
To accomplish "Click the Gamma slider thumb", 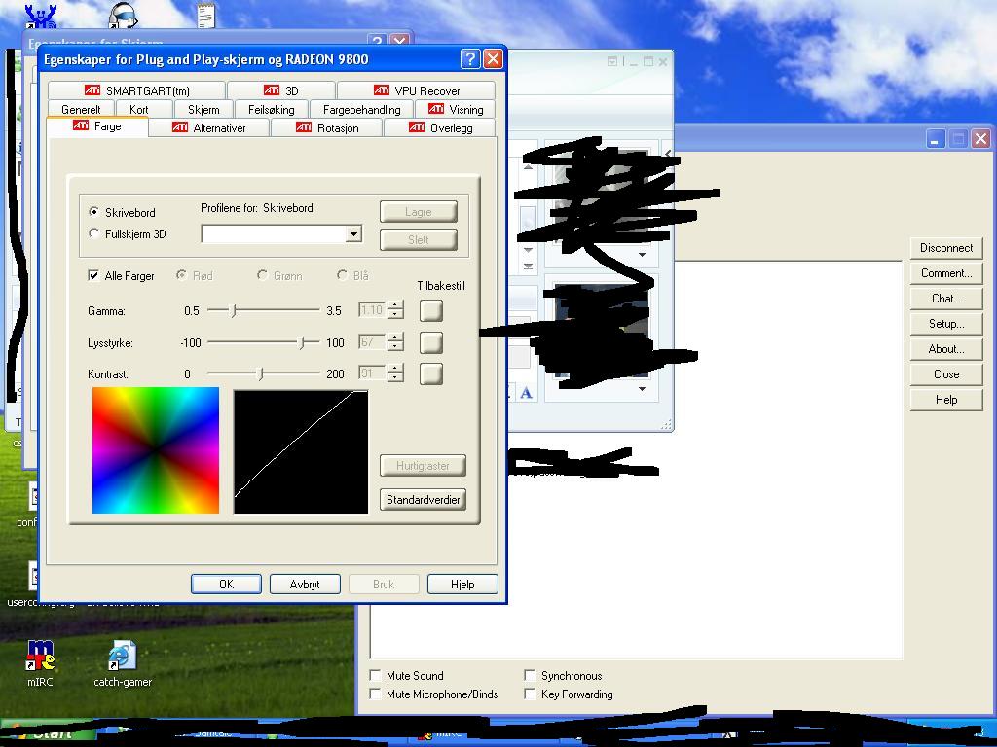I will pyautogui.click(x=234, y=310).
